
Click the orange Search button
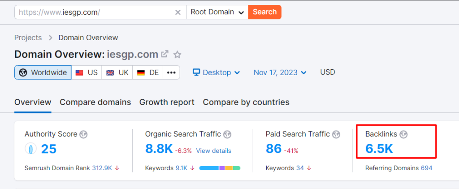click(x=264, y=12)
